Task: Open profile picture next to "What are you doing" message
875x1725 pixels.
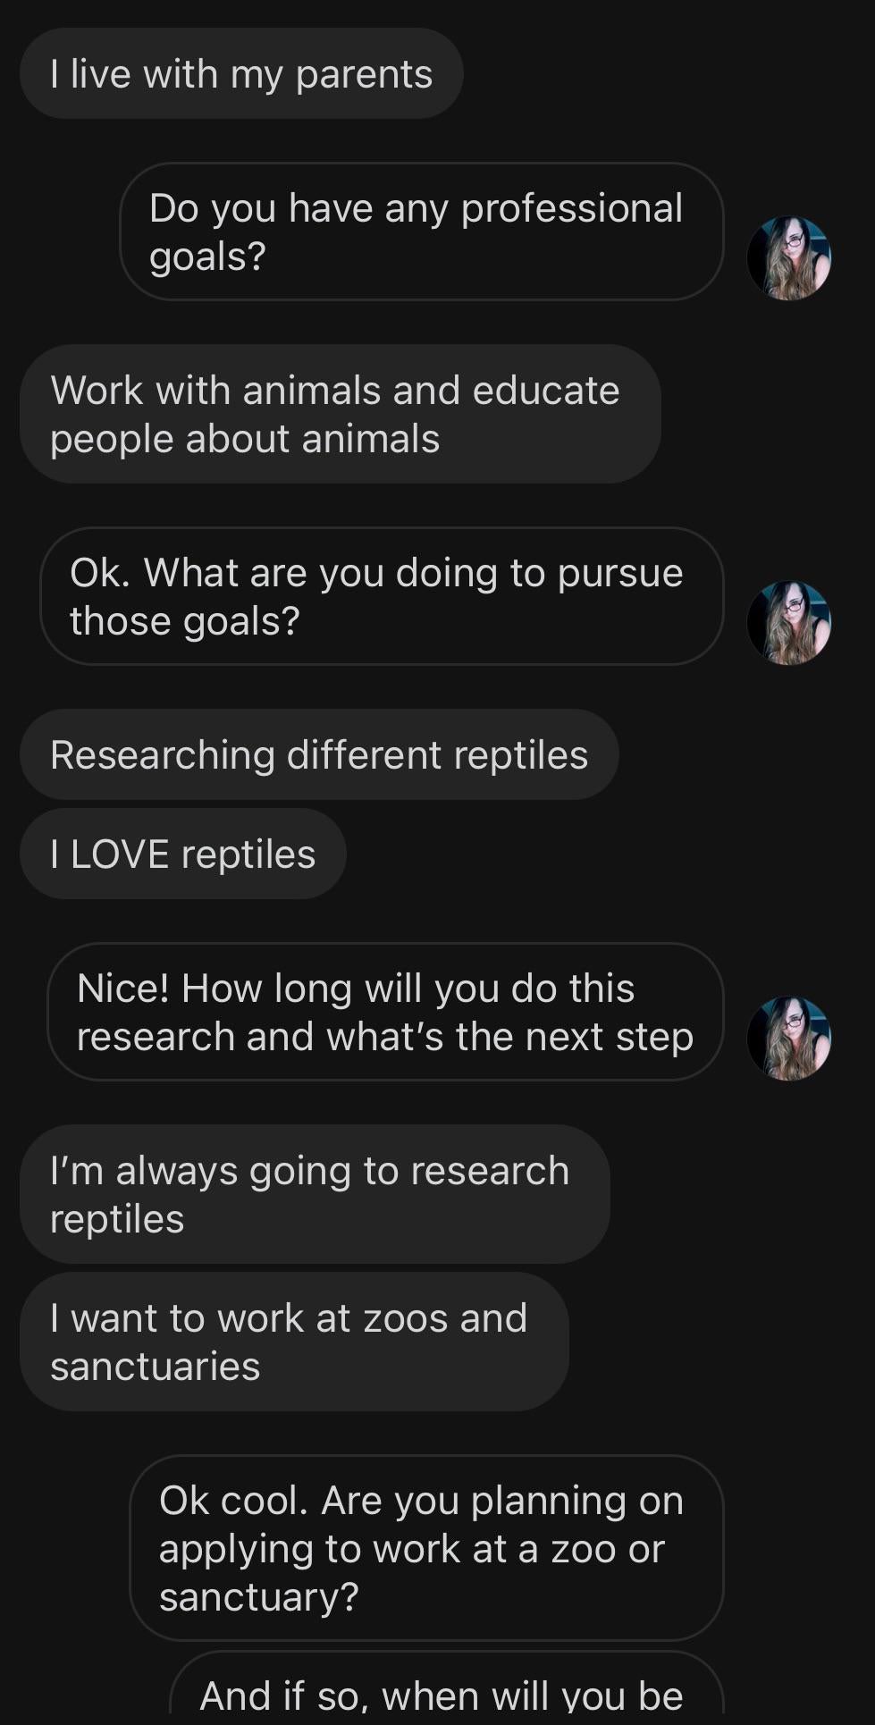Action: (788, 623)
